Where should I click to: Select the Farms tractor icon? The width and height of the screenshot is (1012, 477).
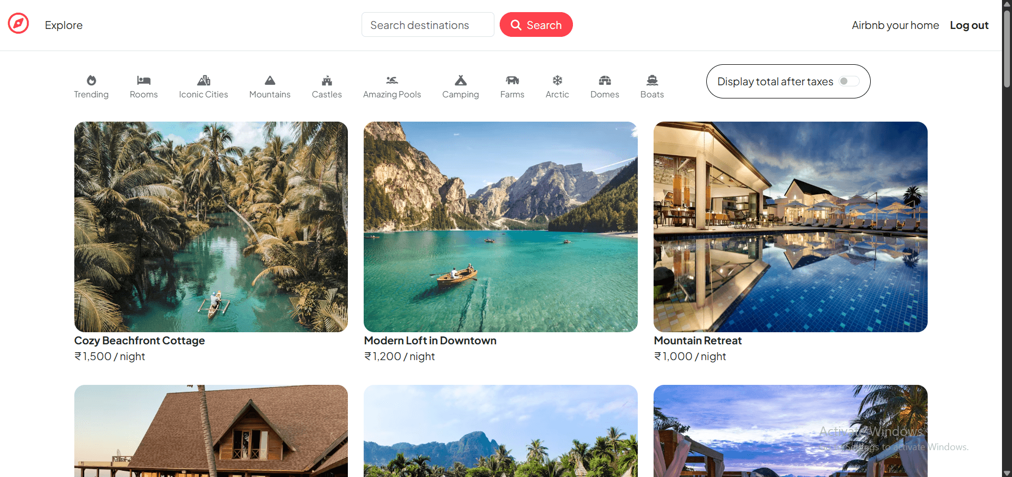pyautogui.click(x=512, y=80)
